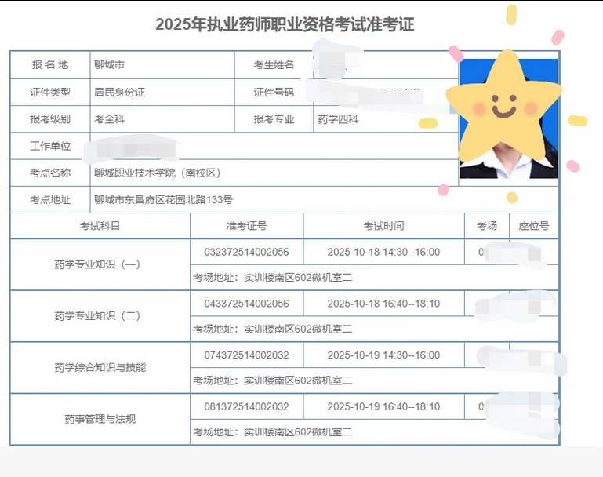Select ticket number 081372514002032
Viewport: 603px width, 477px height.
click(x=246, y=407)
